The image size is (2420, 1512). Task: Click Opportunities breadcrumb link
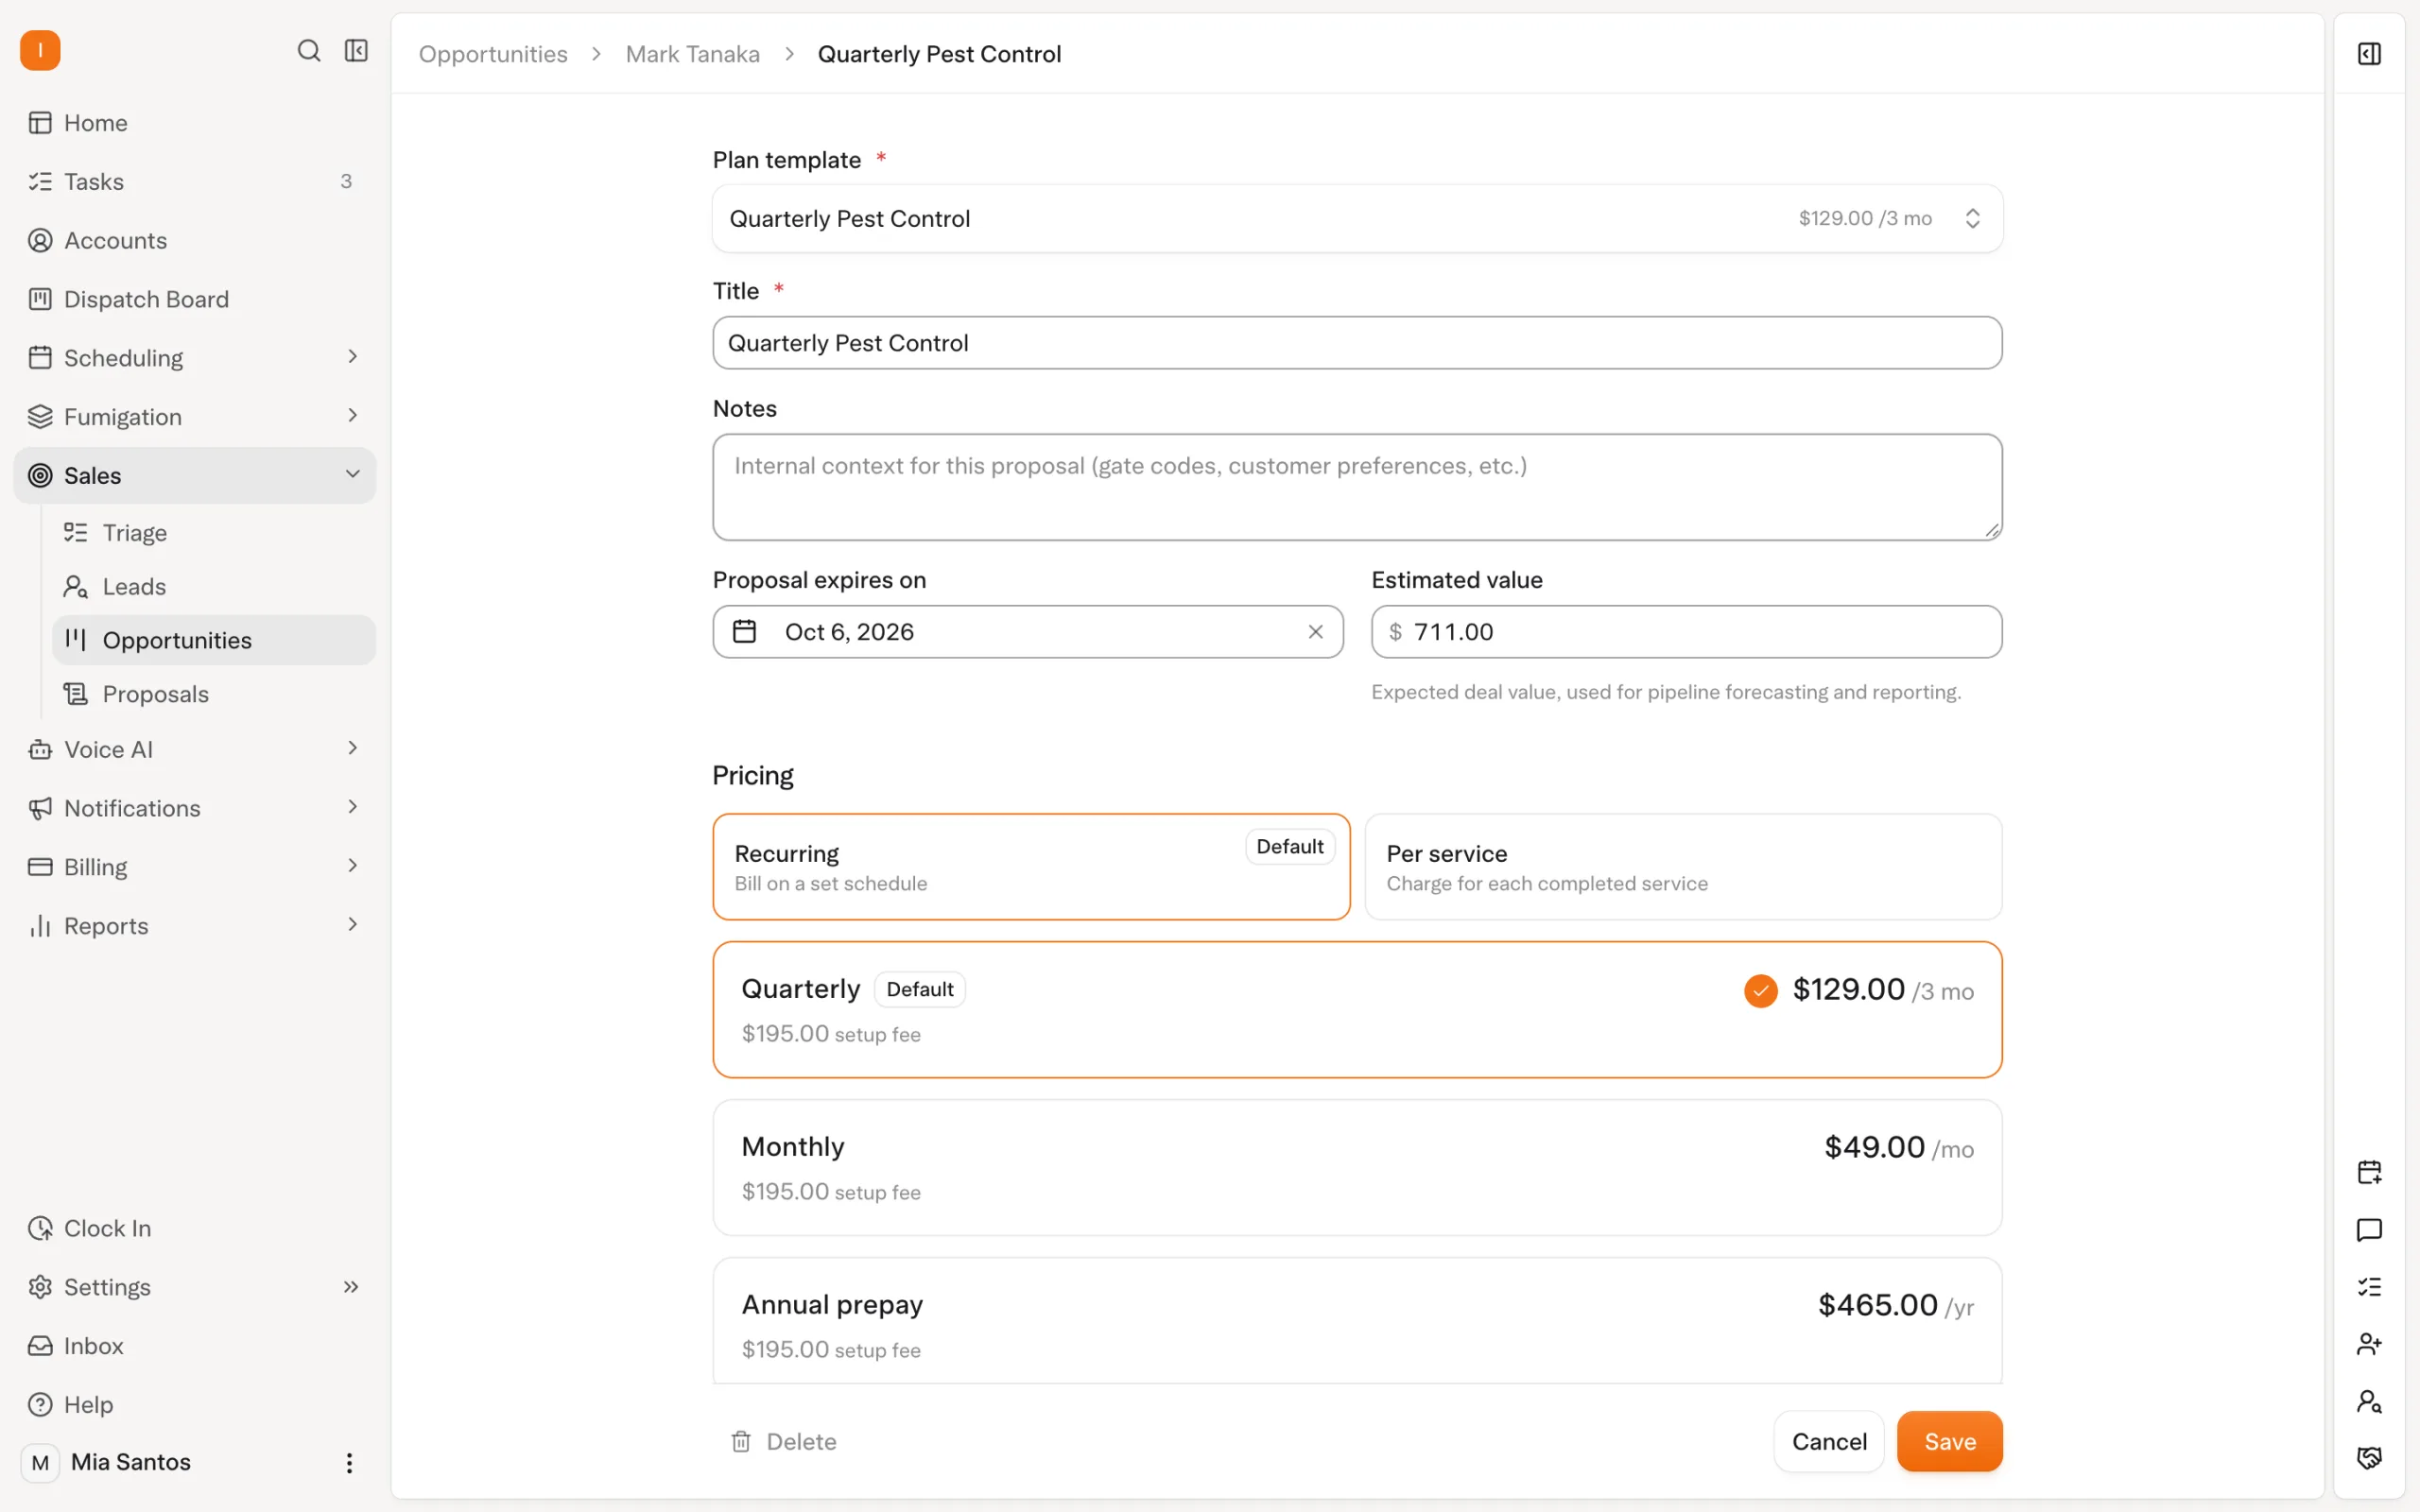point(493,54)
